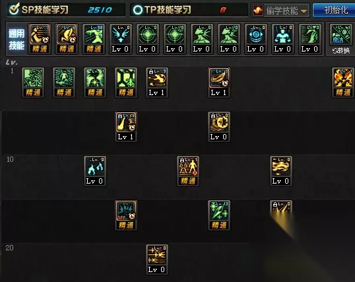Click the blue wings skill icon in common skills
Image resolution: width=355 pixels, height=282 pixels.
click(x=121, y=34)
